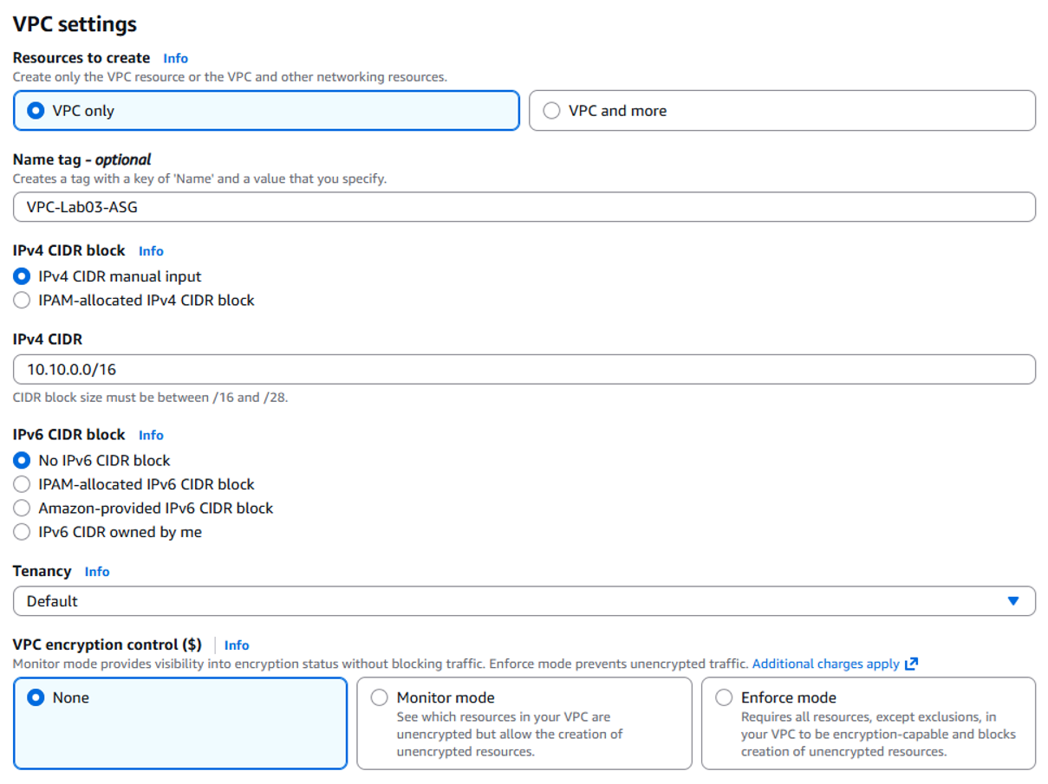
Task: Click the 'Name tag - optional' label
Action: click(81, 159)
